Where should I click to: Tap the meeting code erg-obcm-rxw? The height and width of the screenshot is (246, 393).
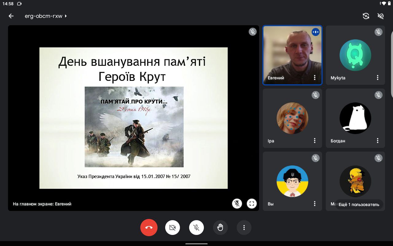43,16
